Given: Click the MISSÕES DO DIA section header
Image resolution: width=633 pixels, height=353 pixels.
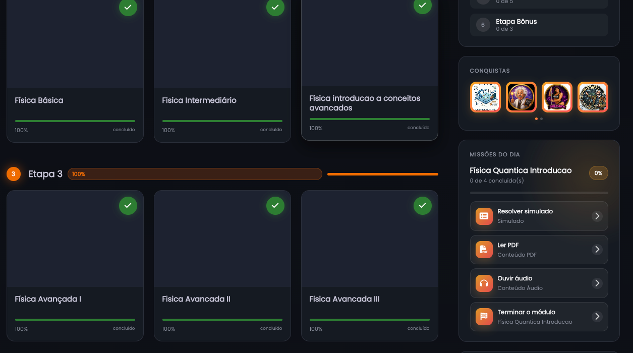Looking at the screenshot, I should tap(495, 155).
